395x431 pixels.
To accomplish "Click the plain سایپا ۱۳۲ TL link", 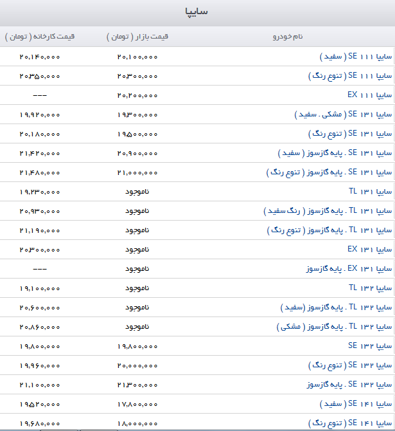I will pyautogui.click(x=371, y=288).
